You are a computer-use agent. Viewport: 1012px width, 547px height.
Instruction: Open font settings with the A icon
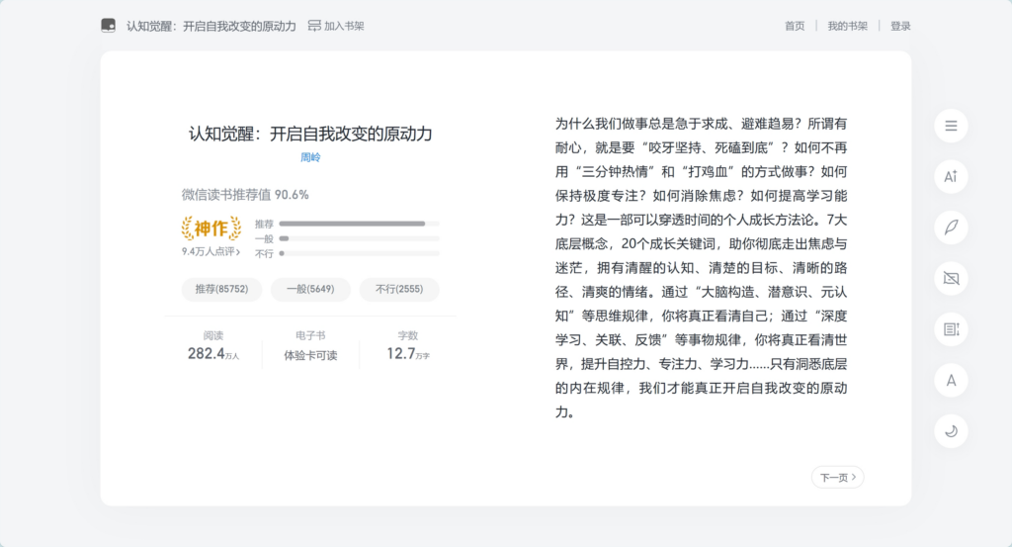click(951, 380)
